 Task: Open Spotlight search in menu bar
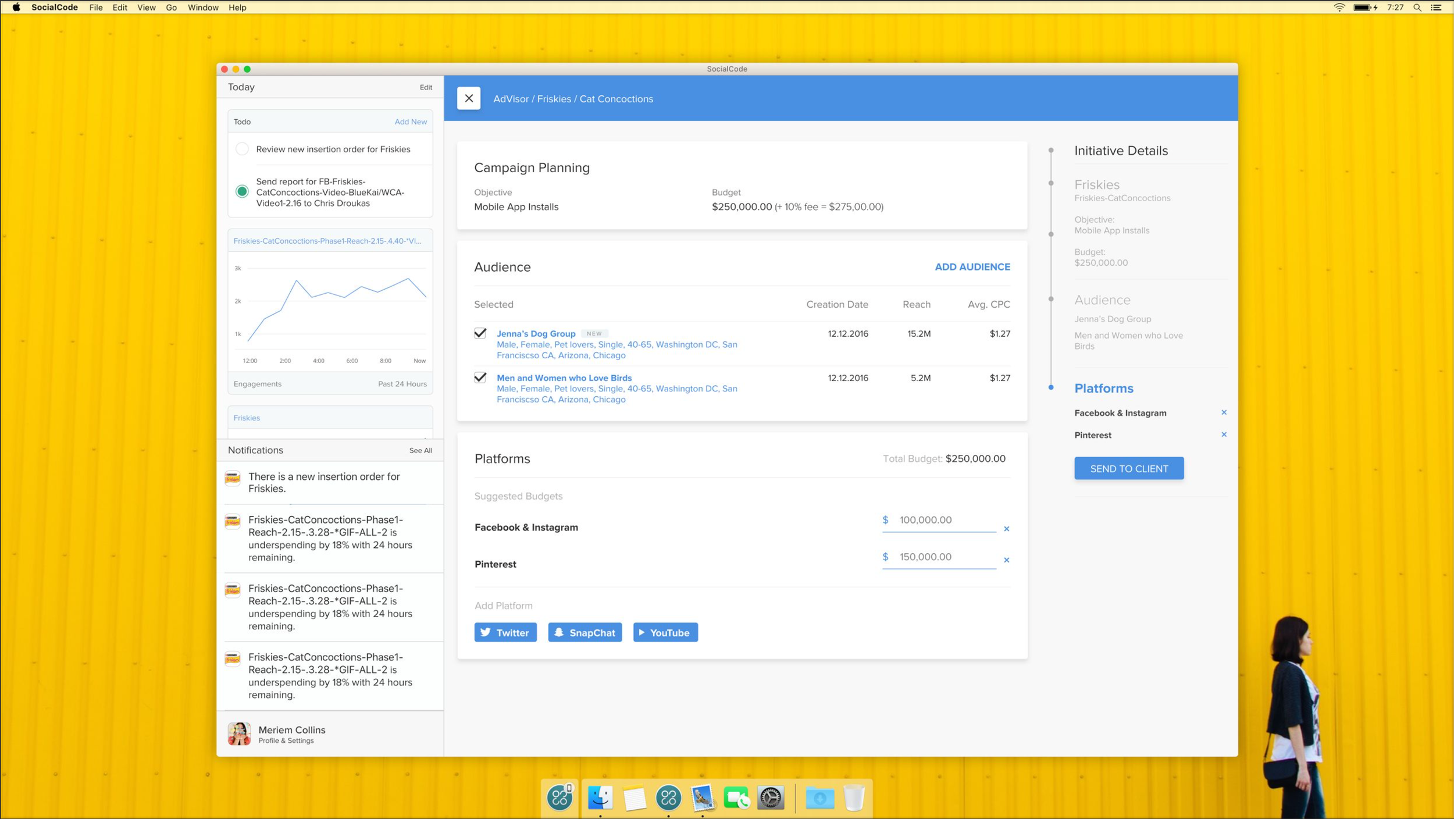(x=1417, y=8)
